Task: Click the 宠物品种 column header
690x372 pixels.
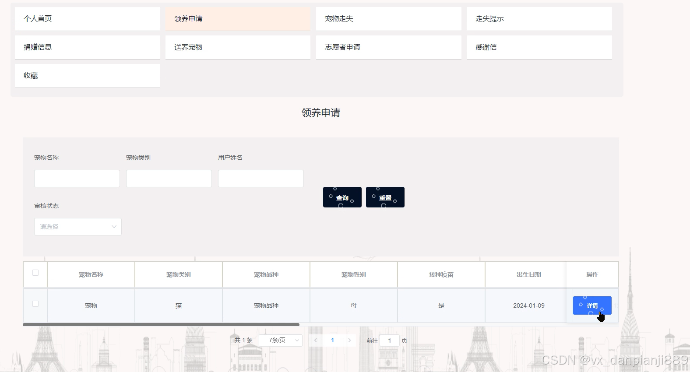Action: [266, 274]
